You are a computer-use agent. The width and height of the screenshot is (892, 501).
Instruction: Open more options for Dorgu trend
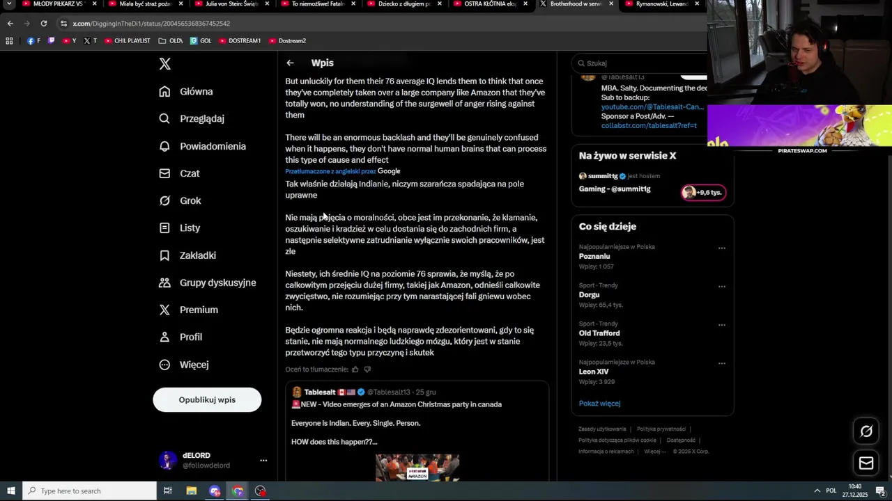(722, 286)
